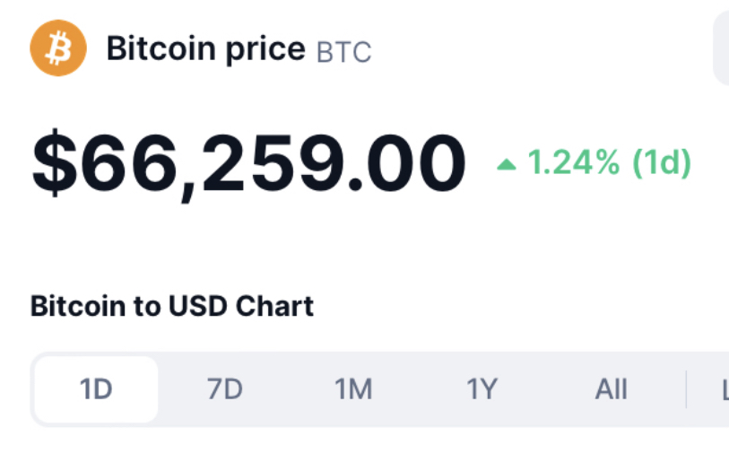Click the Bitcoin price heading
Screen dimensions: 729x471
point(206,49)
